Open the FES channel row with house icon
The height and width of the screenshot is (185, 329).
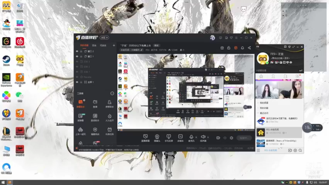coord(279,132)
